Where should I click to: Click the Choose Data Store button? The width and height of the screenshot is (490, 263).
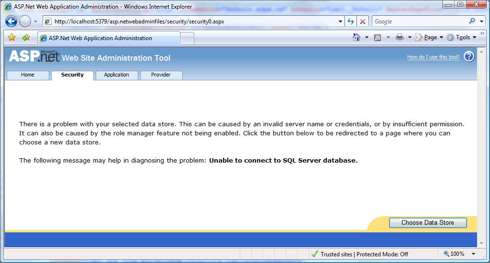pos(428,223)
